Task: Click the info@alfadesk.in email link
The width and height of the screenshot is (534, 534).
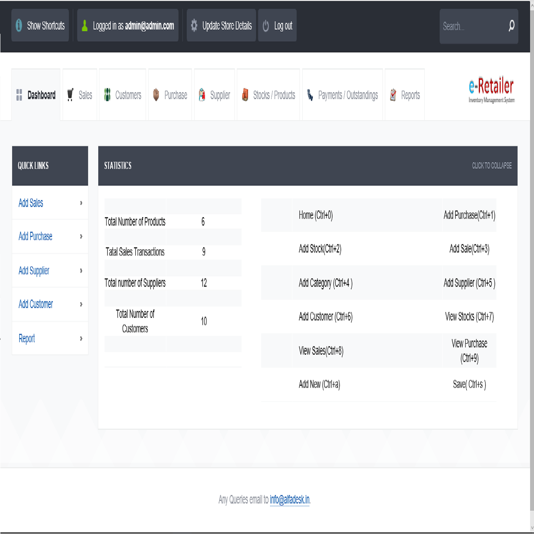Action: [289, 500]
